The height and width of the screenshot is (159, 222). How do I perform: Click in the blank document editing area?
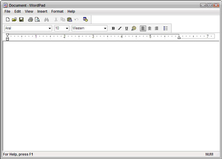pyautogui.click(x=111, y=96)
